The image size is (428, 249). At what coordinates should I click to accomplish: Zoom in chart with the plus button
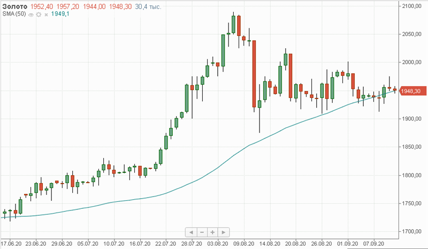[x=212, y=232]
